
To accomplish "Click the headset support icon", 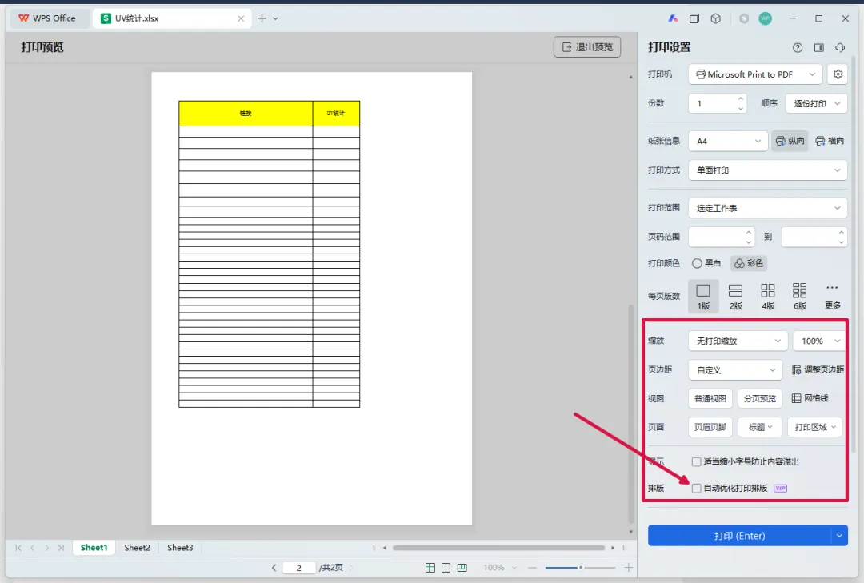I will click(x=840, y=47).
